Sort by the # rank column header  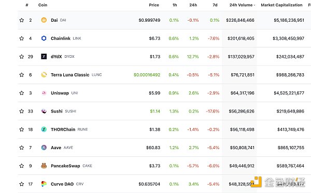pos(27,5)
